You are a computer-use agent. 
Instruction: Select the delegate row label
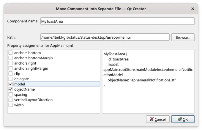(21, 79)
